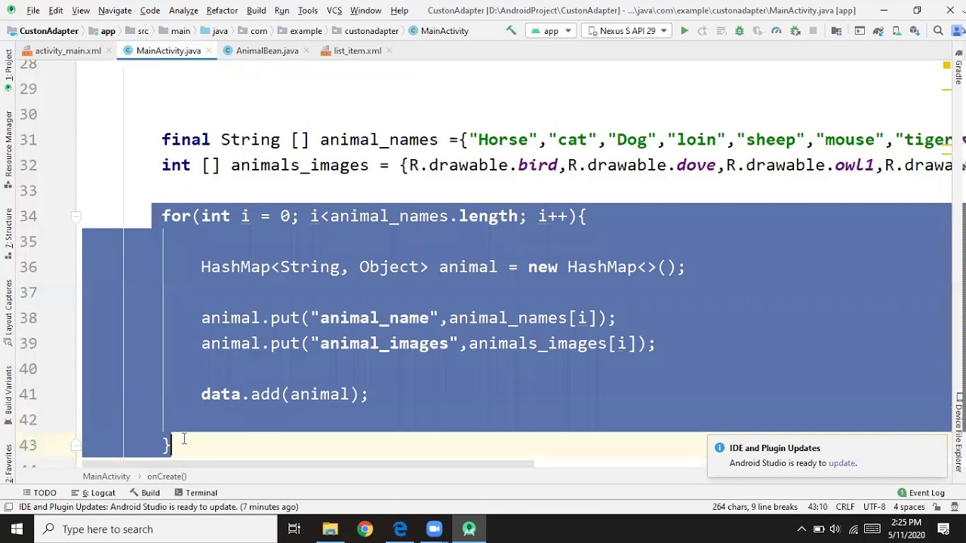
Task: Click the Apply Changes and Restart icon
Action: point(703,31)
